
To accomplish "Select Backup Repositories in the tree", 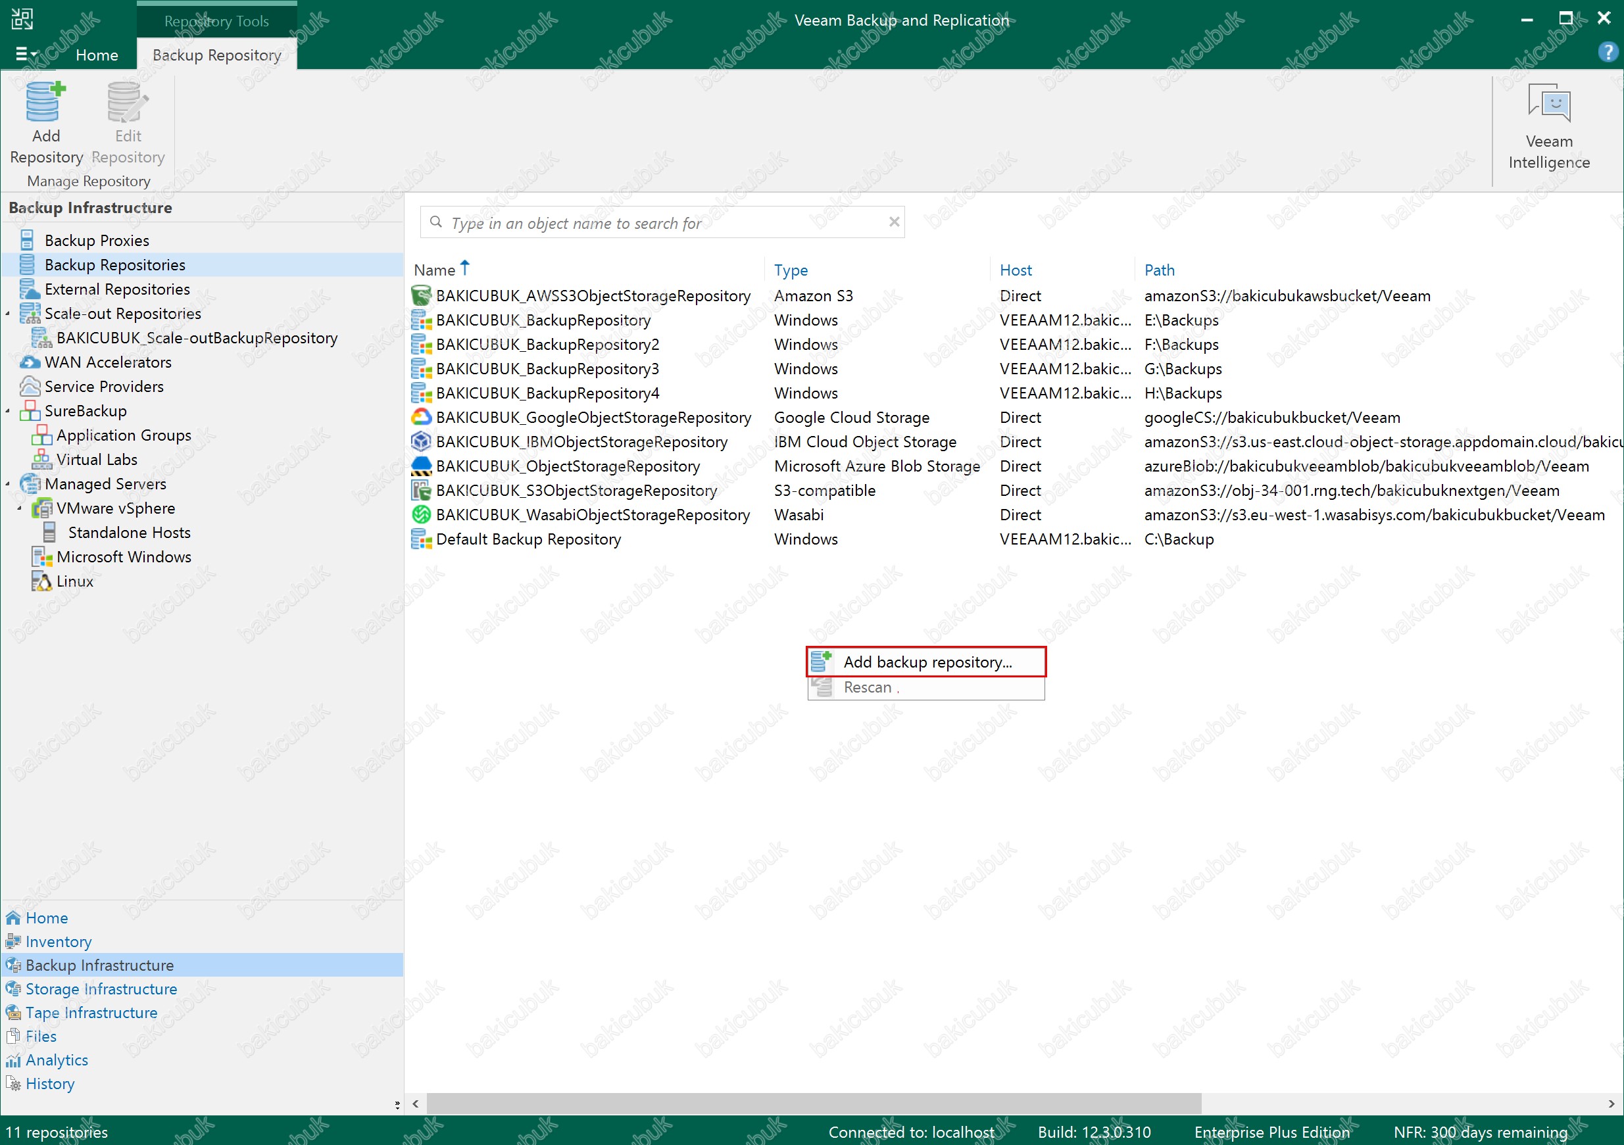I will (x=203, y=264).
